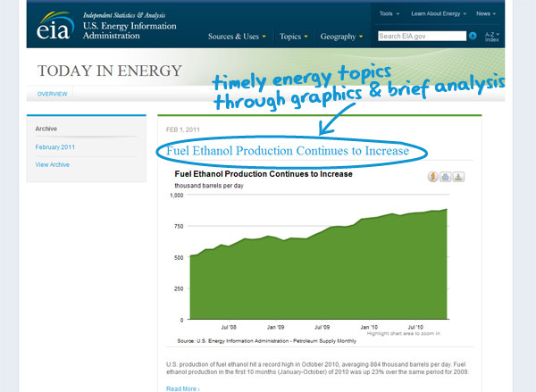Expand the Learn About Energy menu

(x=439, y=13)
